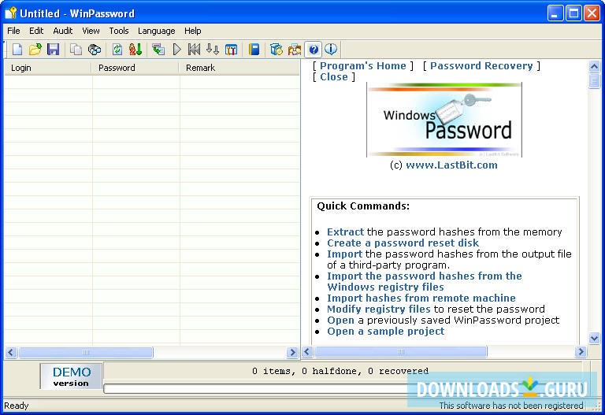Image resolution: width=605 pixels, height=415 pixels.
Task: Click the Quick Commands heading
Action: [363, 206]
